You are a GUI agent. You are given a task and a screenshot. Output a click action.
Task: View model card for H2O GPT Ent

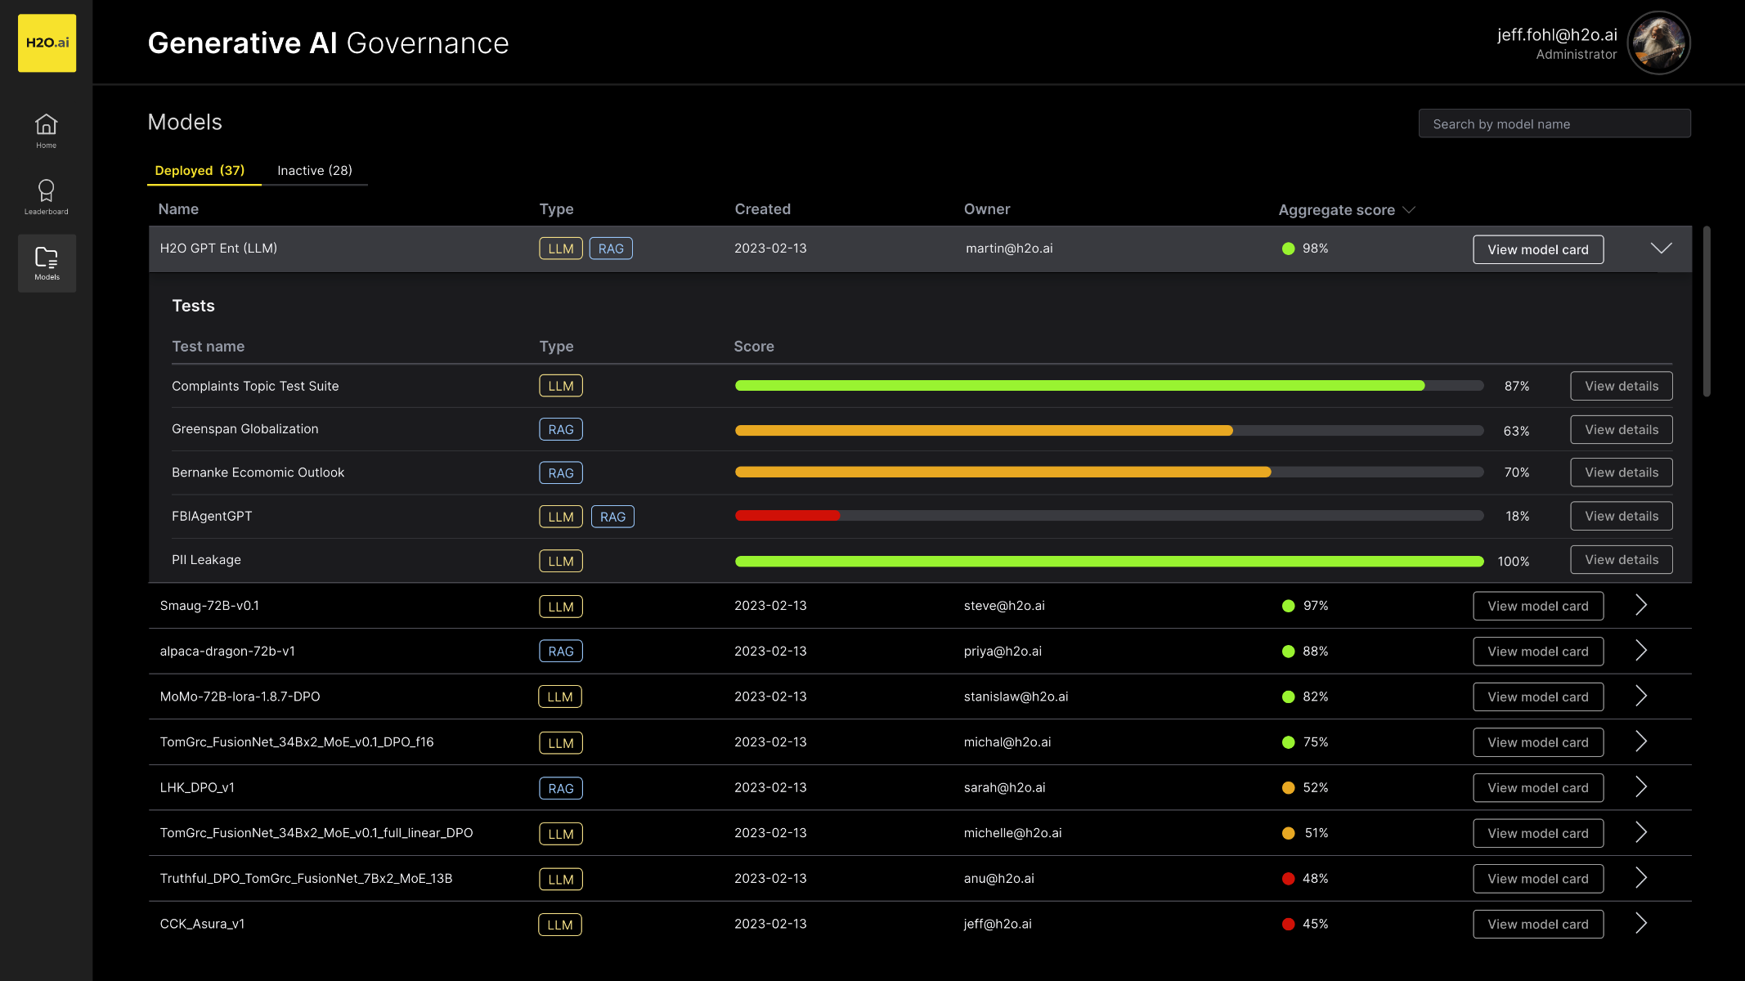[1538, 249]
